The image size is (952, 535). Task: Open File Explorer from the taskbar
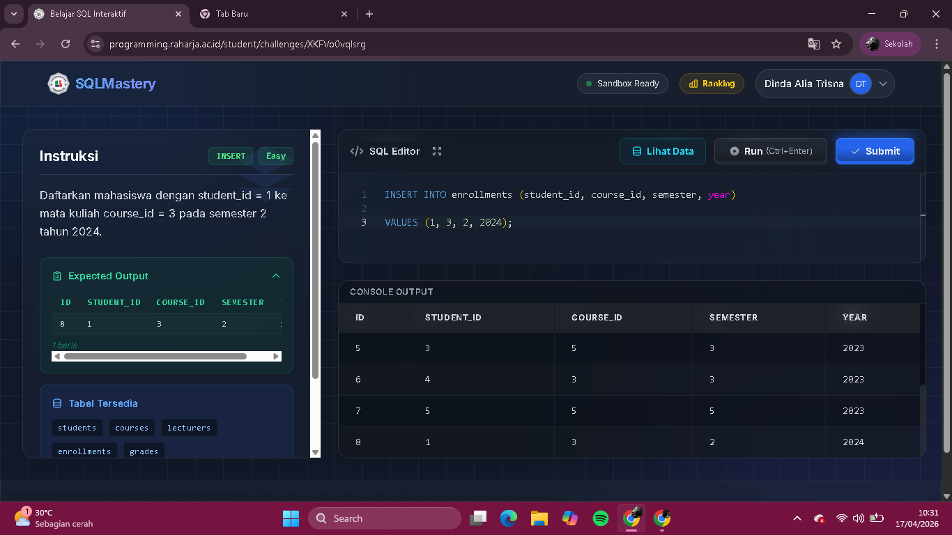coord(539,518)
